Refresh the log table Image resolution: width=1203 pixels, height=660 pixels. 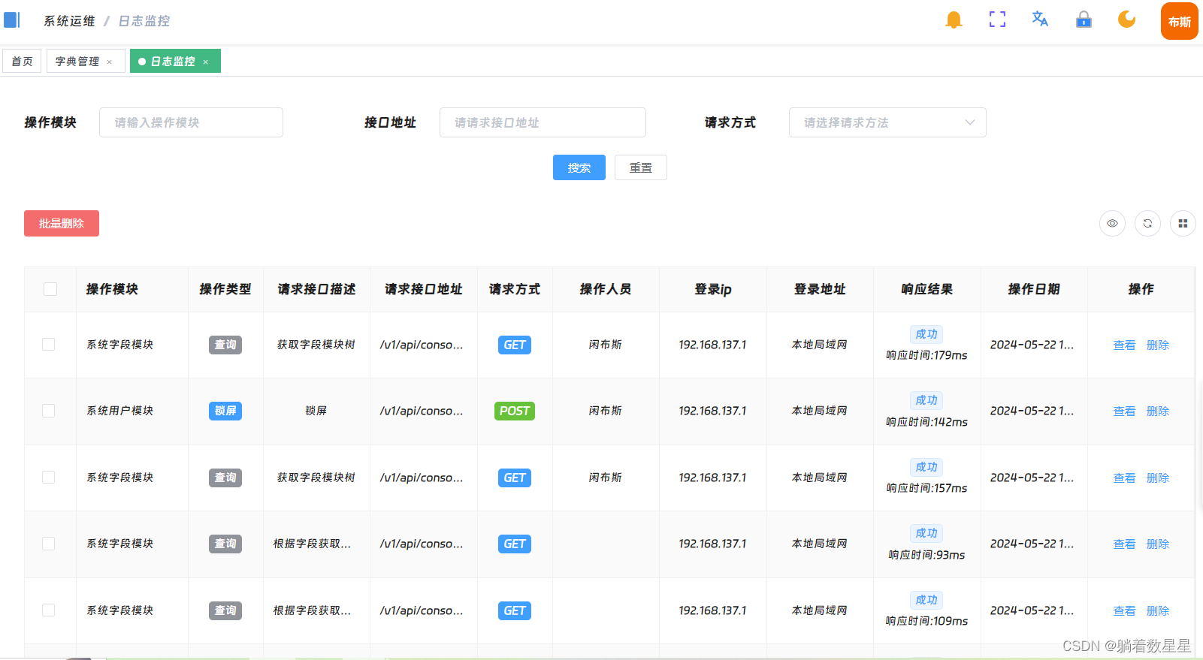click(1147, 223)
